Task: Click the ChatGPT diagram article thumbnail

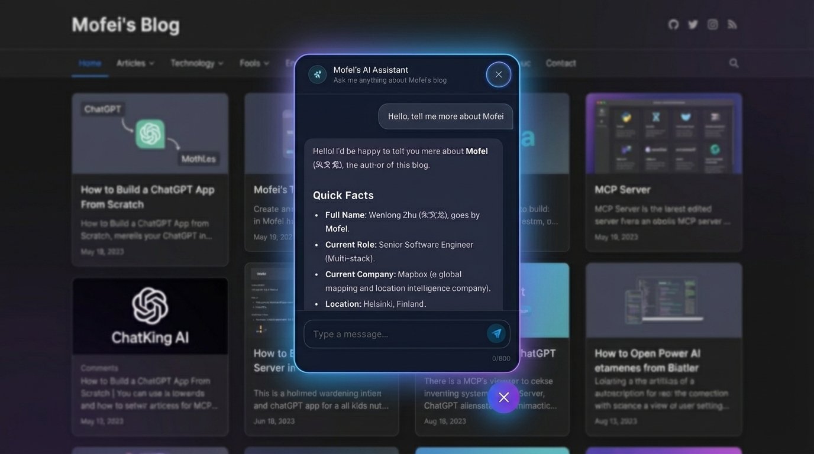Action: (x=150, y=133)
